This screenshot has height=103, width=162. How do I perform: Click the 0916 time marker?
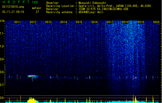(x=95, y=22)
